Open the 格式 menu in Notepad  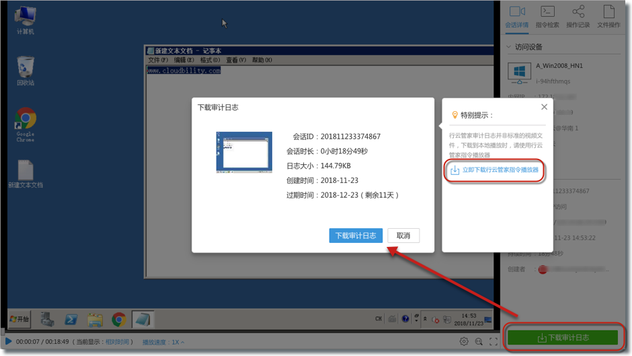point(210,60)
